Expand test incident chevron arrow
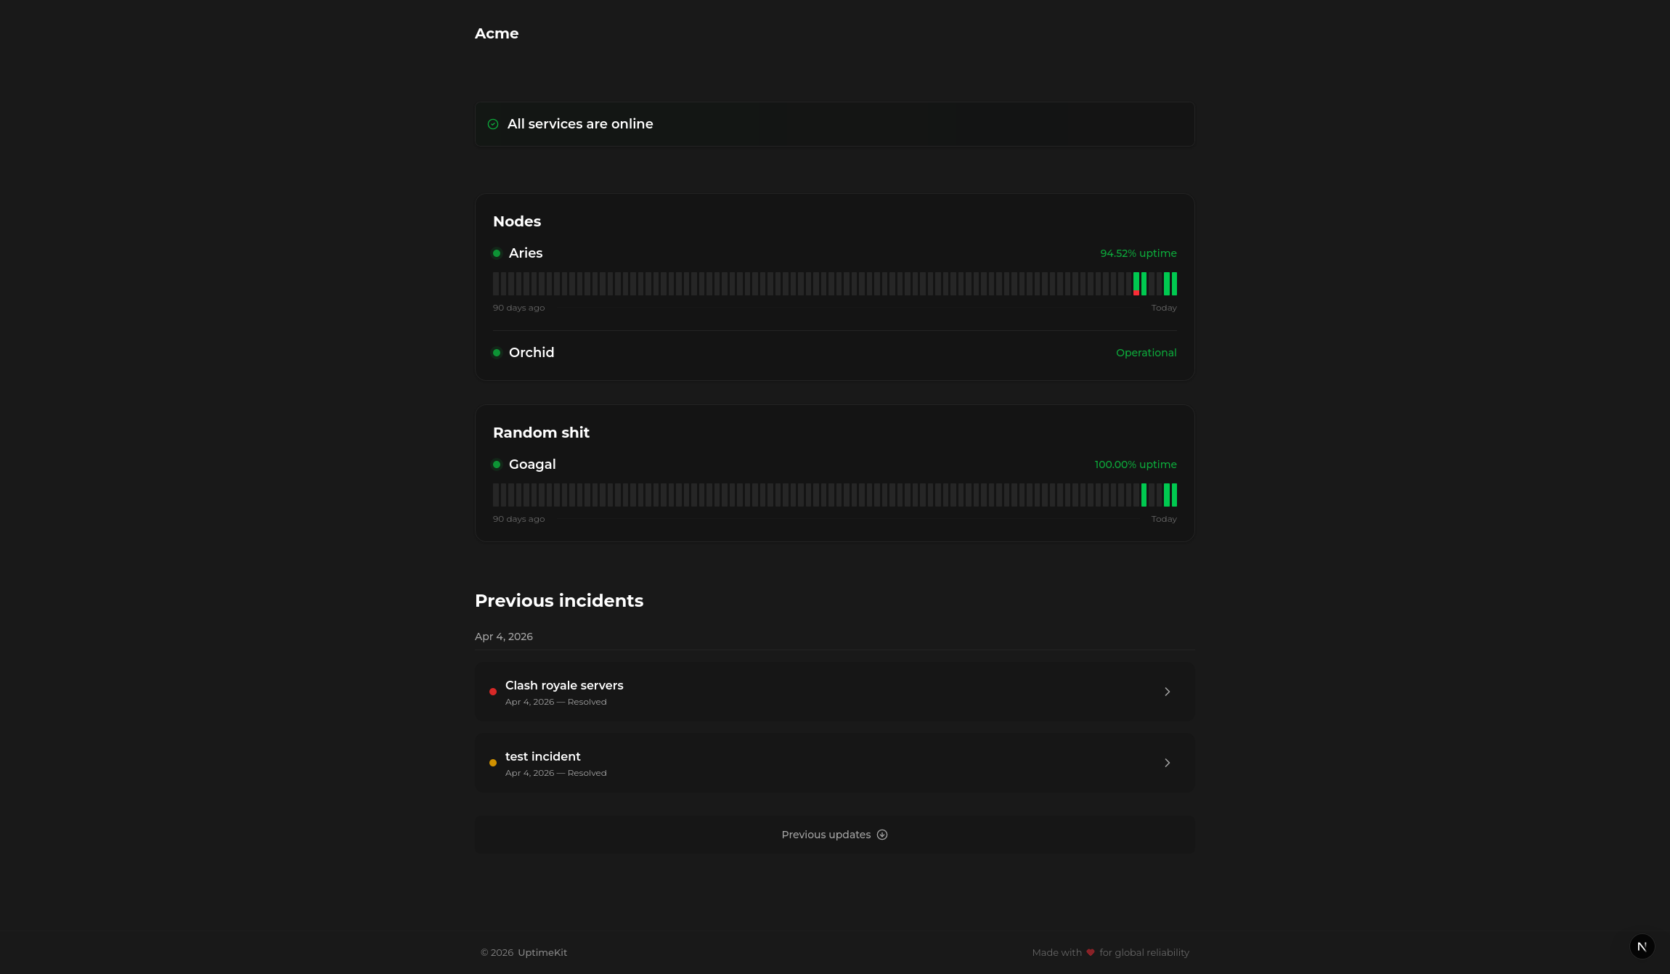The height and width of the screenshot is (974, 1670). coord(1167,763)
